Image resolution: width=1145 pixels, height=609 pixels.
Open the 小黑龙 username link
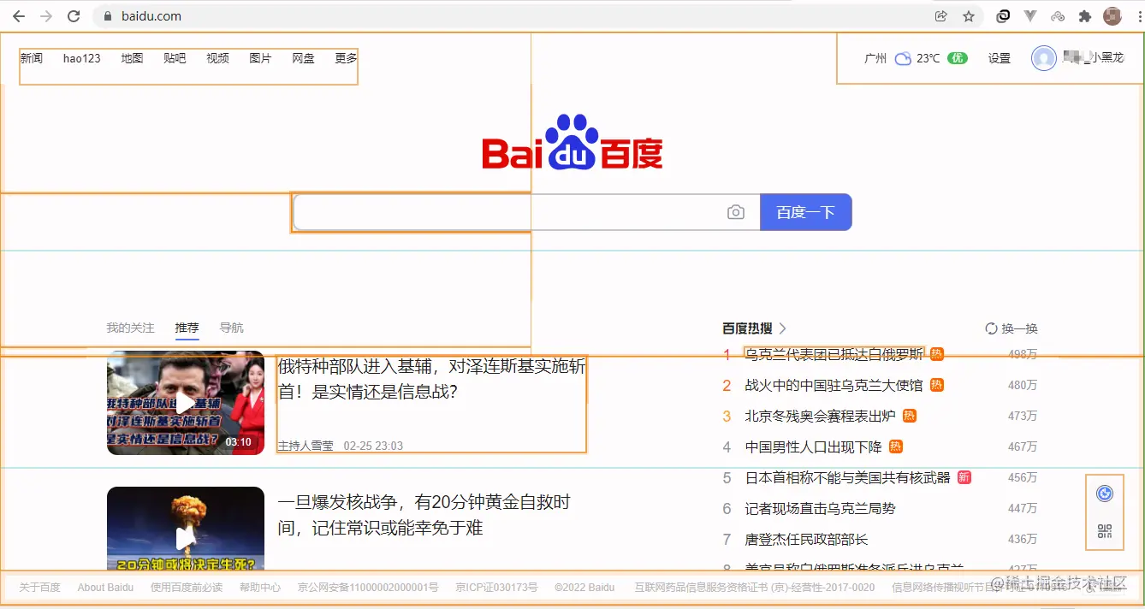(1093, 58)
